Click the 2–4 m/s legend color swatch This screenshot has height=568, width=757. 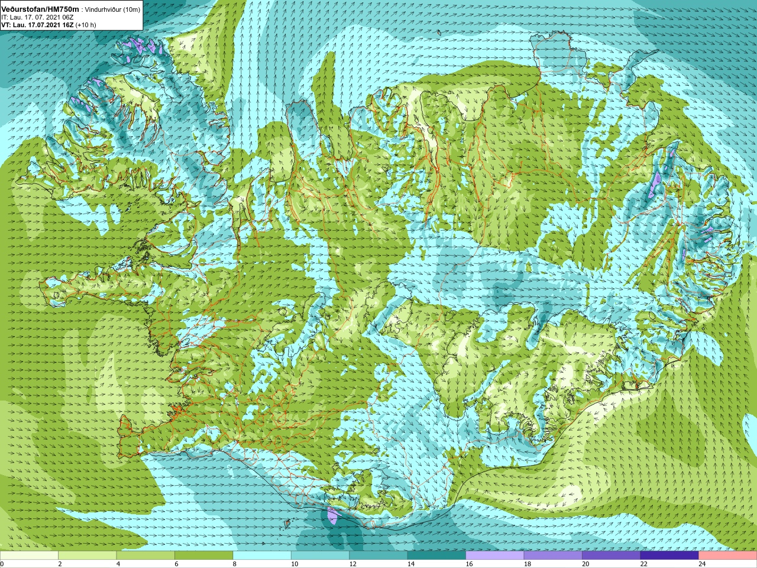[x=87, y=556]
